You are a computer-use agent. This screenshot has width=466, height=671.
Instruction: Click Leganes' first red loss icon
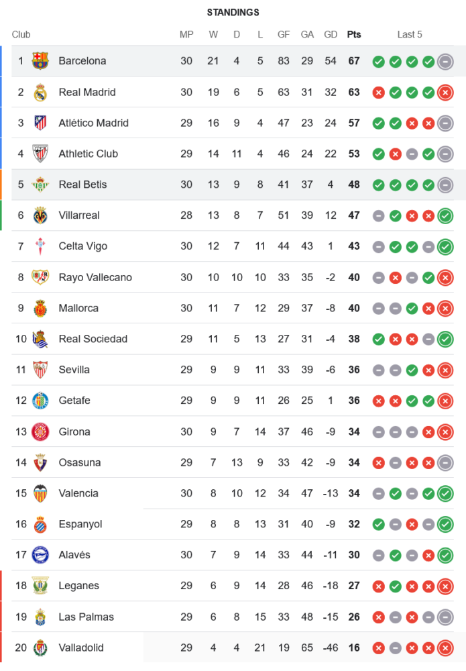point(378,586)
